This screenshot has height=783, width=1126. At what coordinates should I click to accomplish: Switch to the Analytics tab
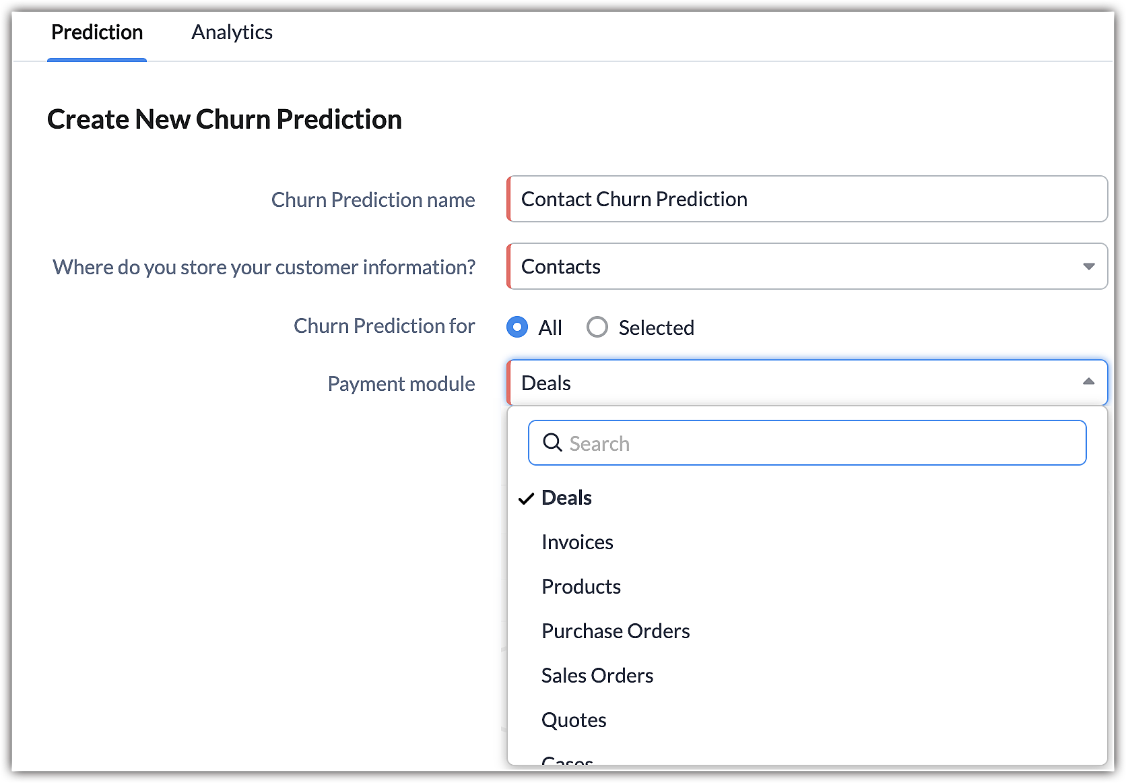[232, 32]
